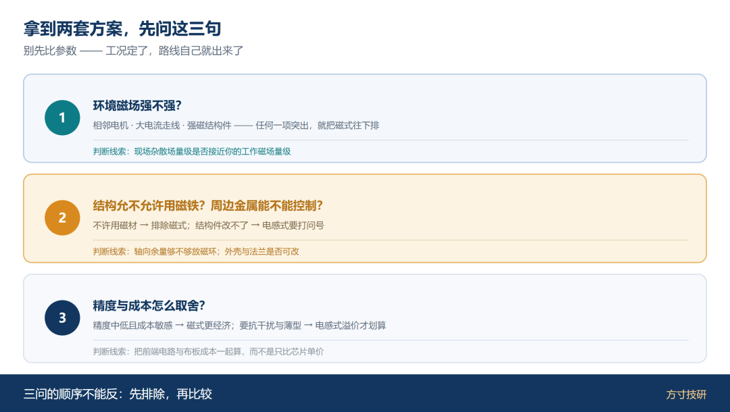This screenshot has height=412, width=730.
Task: Click the highlighted orange second card
Action: click(x=365, y=219)
